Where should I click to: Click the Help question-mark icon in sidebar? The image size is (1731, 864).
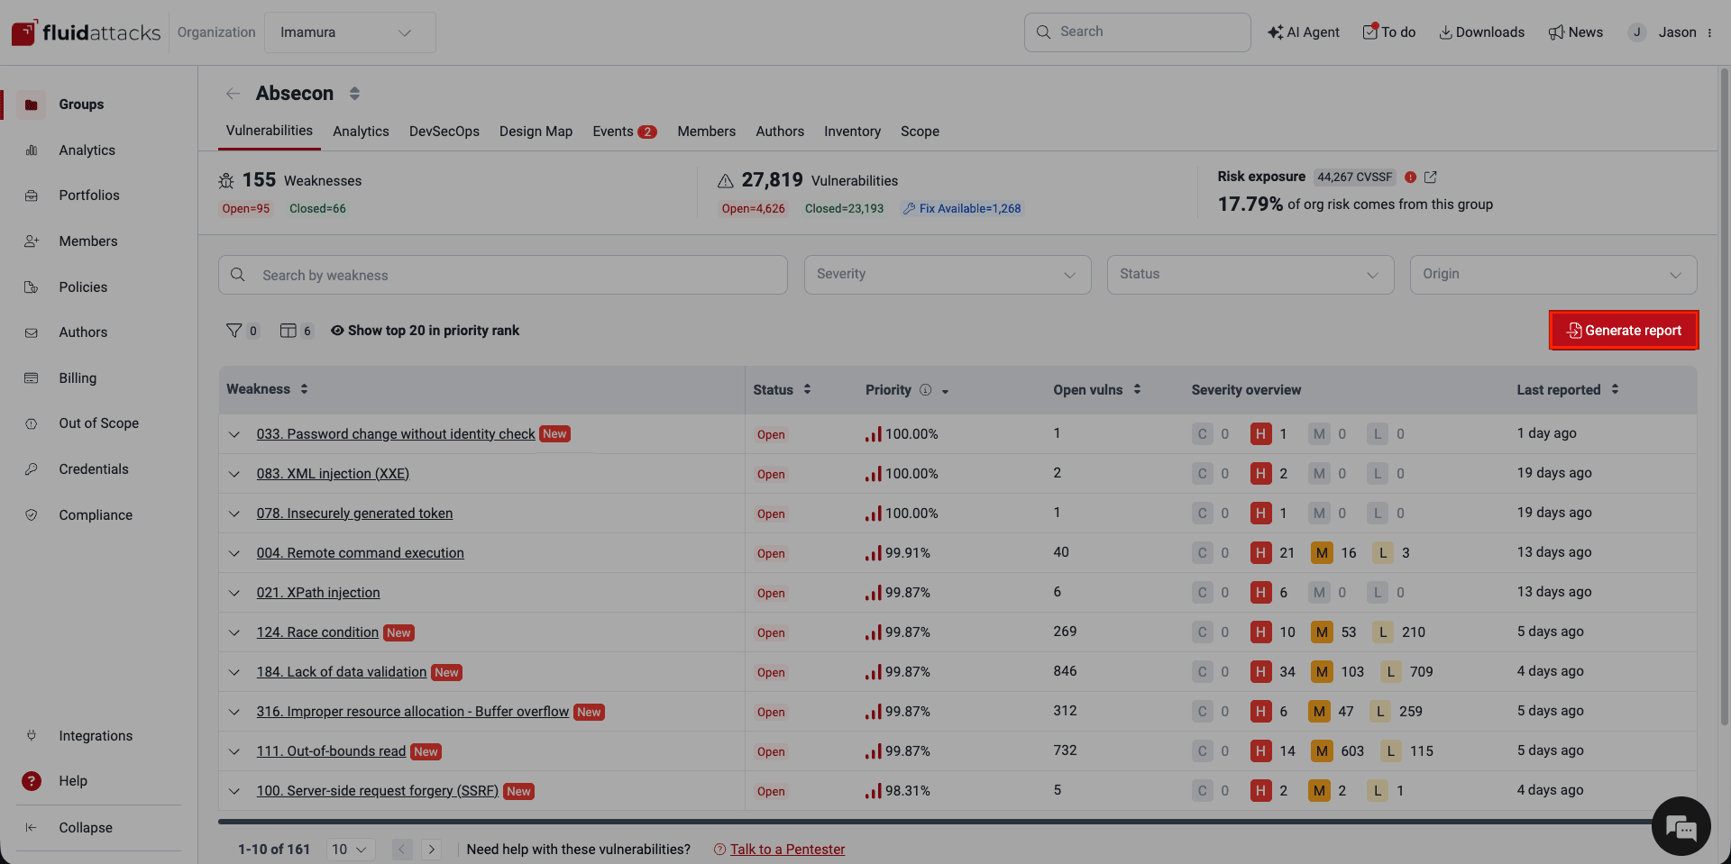pyautogui.click(x=32, y=780)
